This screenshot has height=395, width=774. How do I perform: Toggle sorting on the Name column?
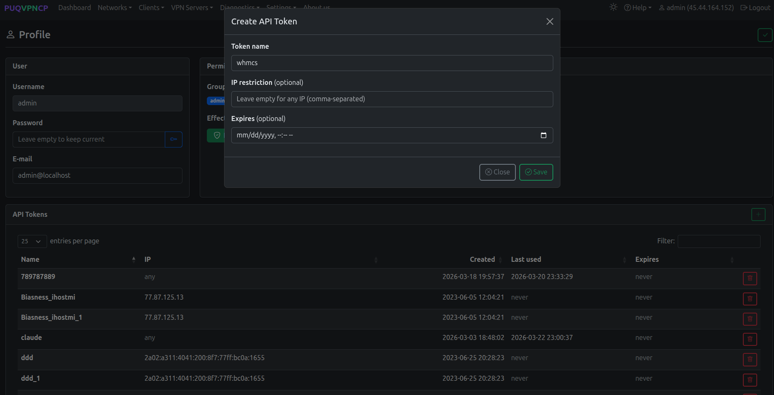[30, 259]
